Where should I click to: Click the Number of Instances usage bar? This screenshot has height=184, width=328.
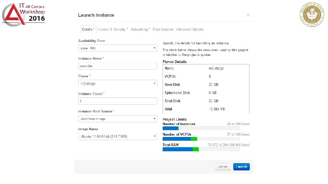(x=201, y=128)
